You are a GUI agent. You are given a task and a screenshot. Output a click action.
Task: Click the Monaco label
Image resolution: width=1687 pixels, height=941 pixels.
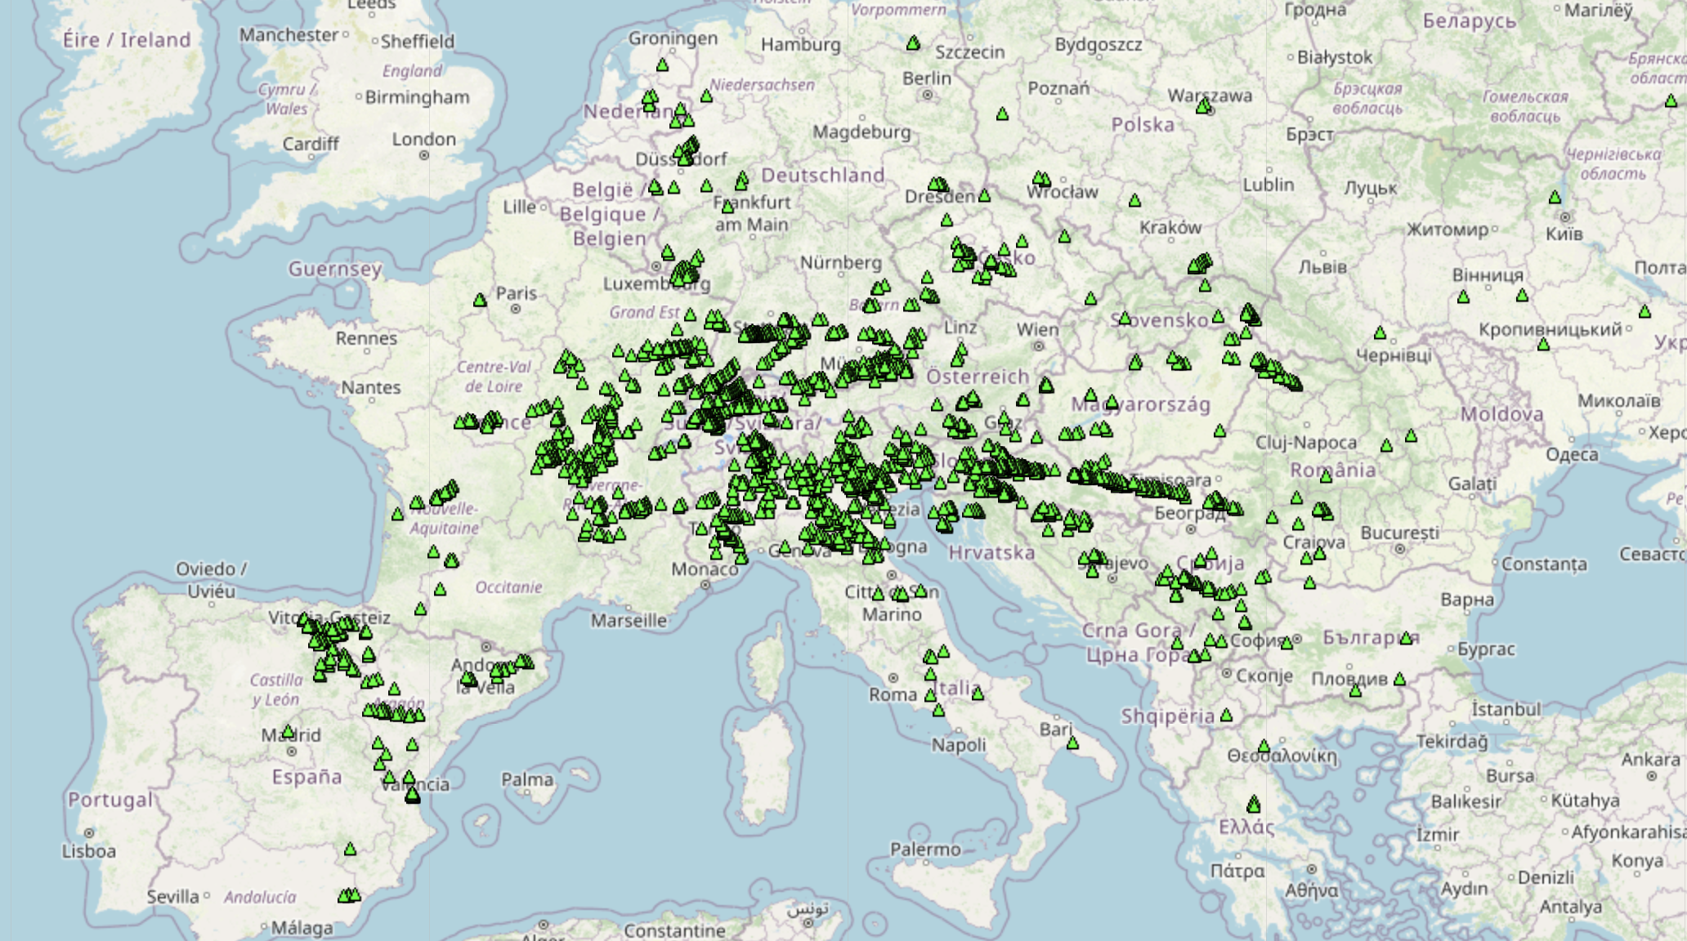click(705, 569)
